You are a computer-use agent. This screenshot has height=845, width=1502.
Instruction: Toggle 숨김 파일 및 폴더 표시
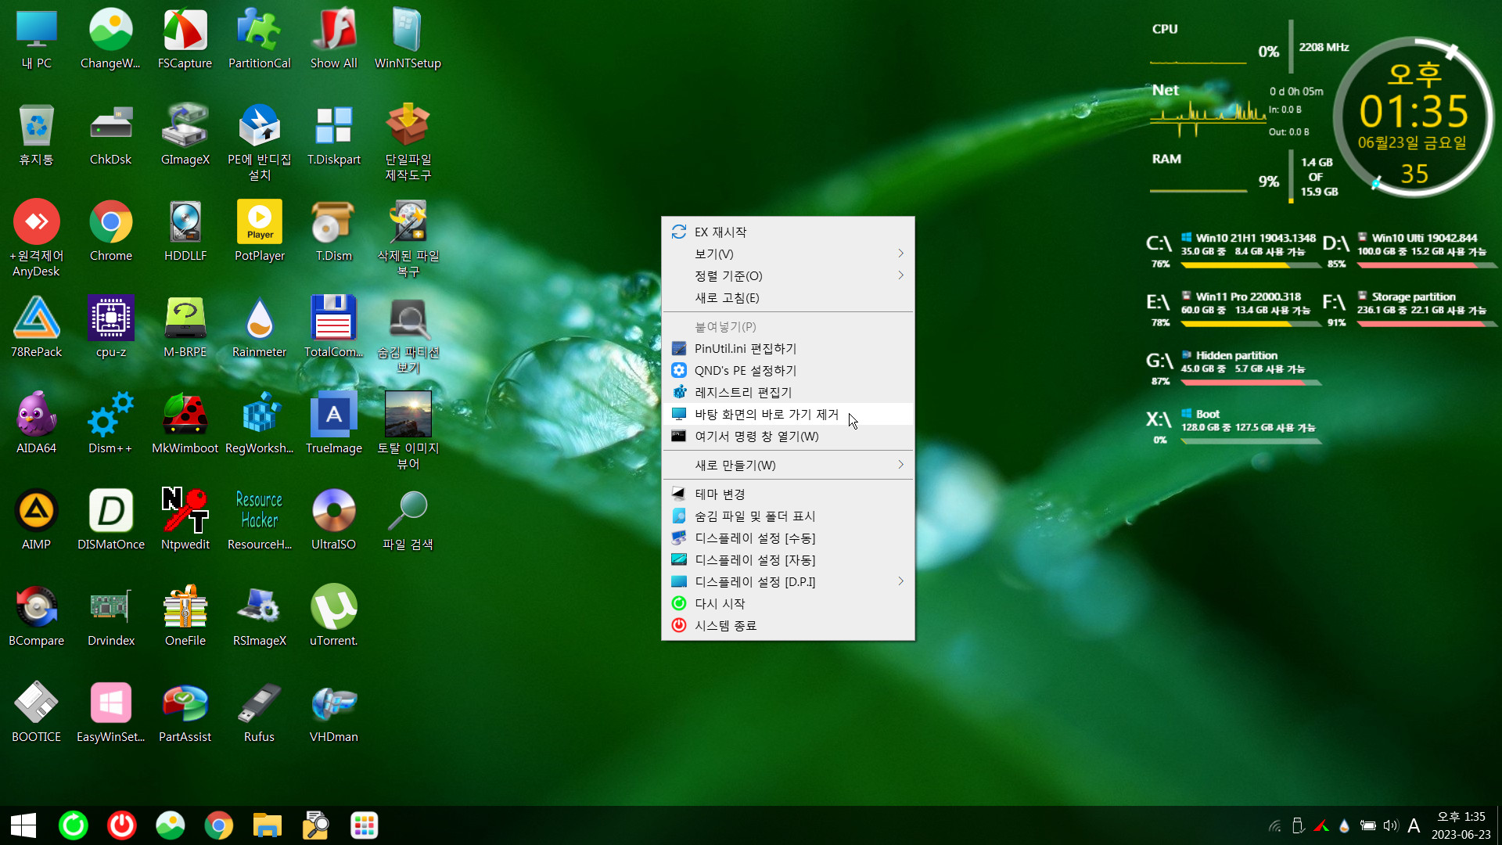click(x=788, y=516)
